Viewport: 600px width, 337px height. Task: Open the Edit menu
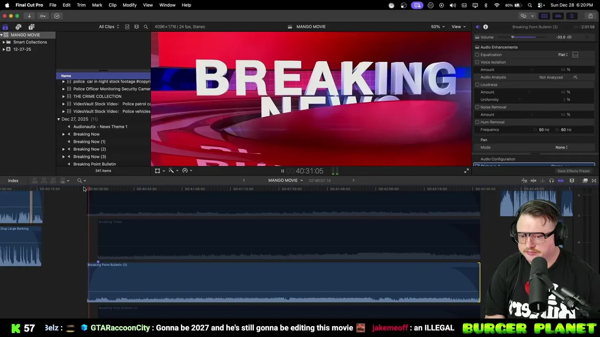coord(67,5)
